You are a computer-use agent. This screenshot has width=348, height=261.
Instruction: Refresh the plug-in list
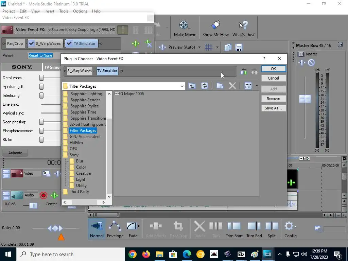(204, 86)
